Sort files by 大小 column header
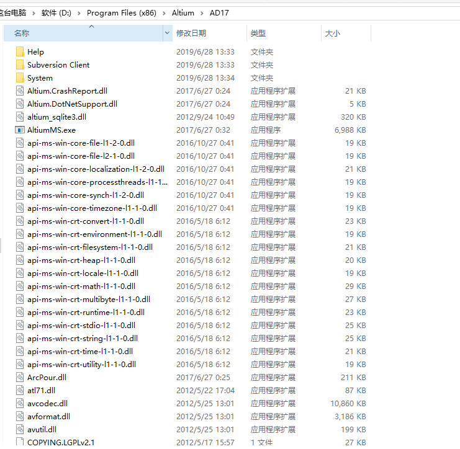460x449 pixels. pyautogui.click(x=346, y=33)
